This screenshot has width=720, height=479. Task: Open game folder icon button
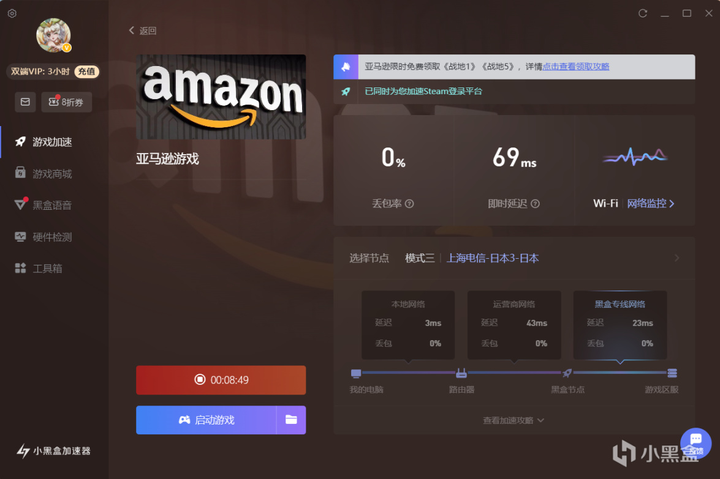(x=291, y=420)
